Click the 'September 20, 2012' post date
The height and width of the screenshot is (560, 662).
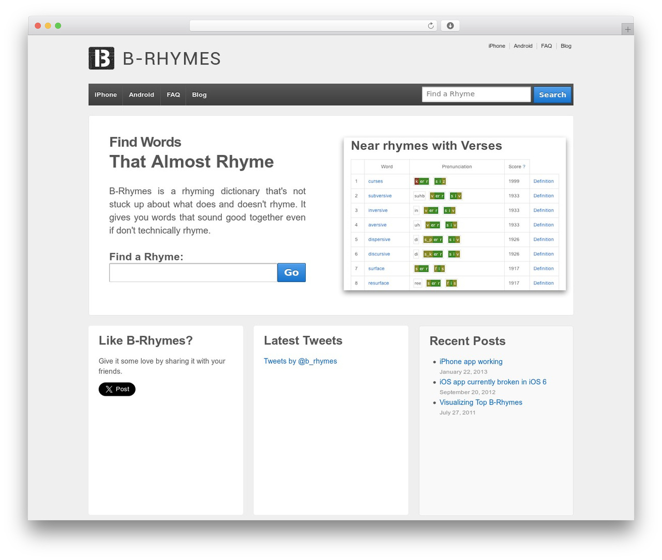click(x=468, y=392)
